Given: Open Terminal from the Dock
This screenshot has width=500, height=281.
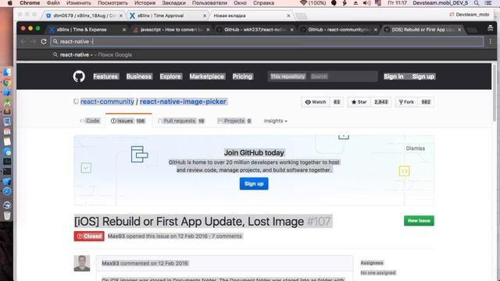Looking at the screenshot, I should point(7,172).
